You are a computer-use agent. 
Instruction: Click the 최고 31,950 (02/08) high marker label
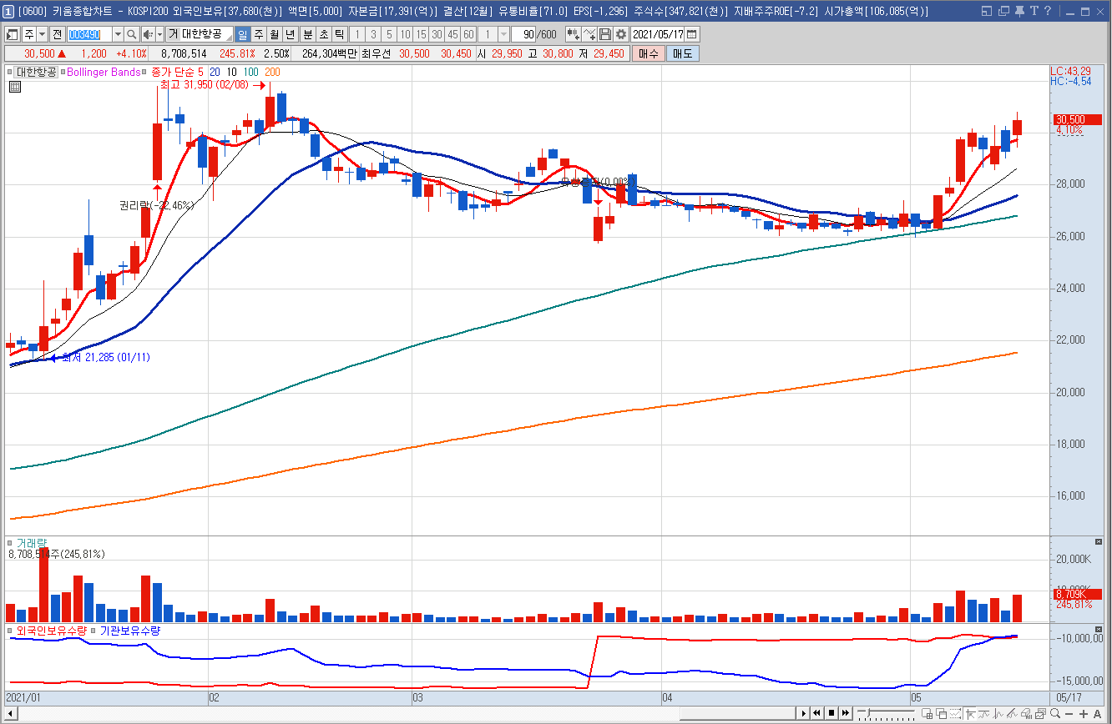pos(205,84)
